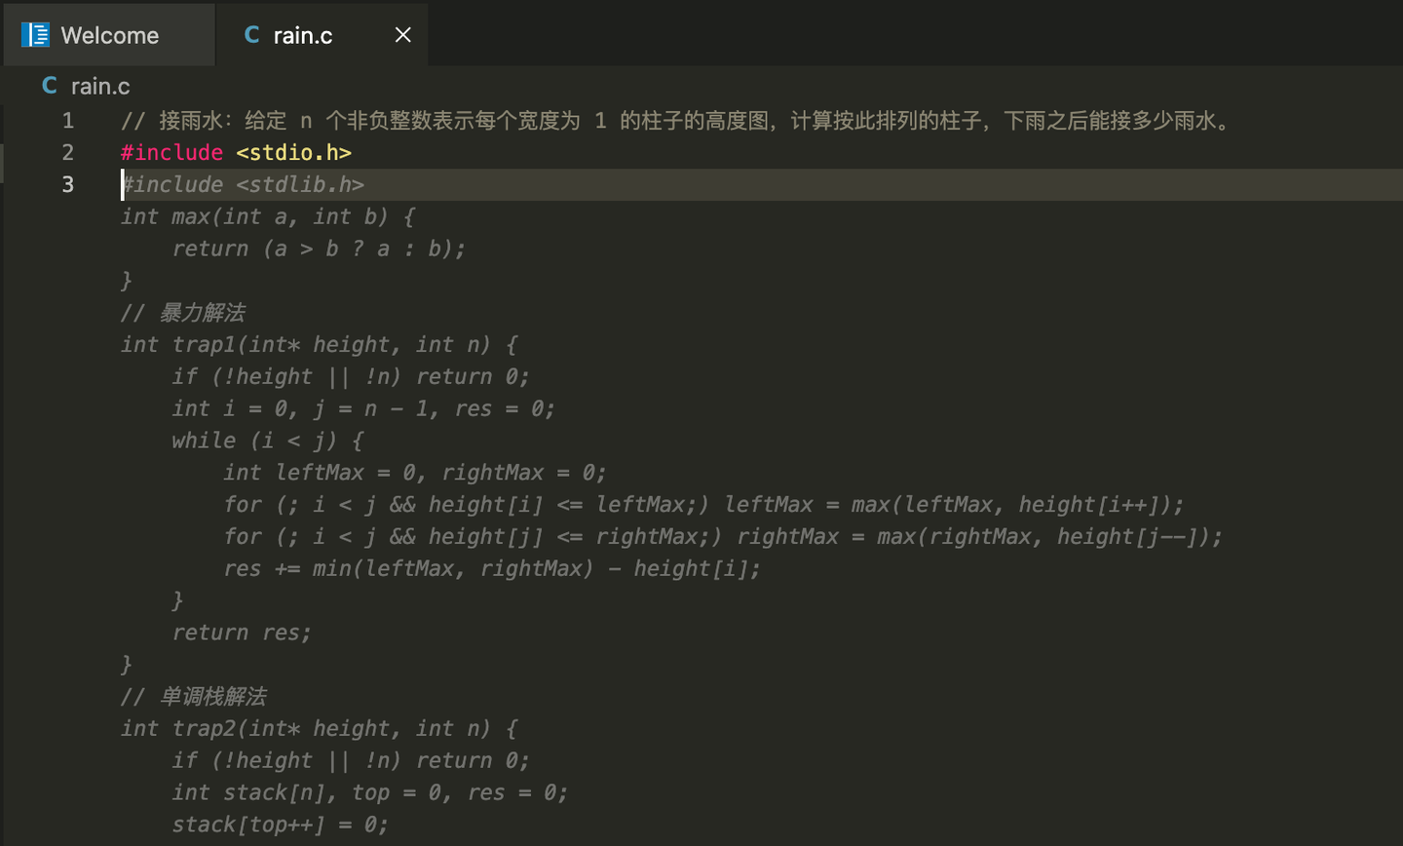Click the C icon in the breadcrumb bar
The width and height of the screenshot is (1403, 846).
pos(50,86)
